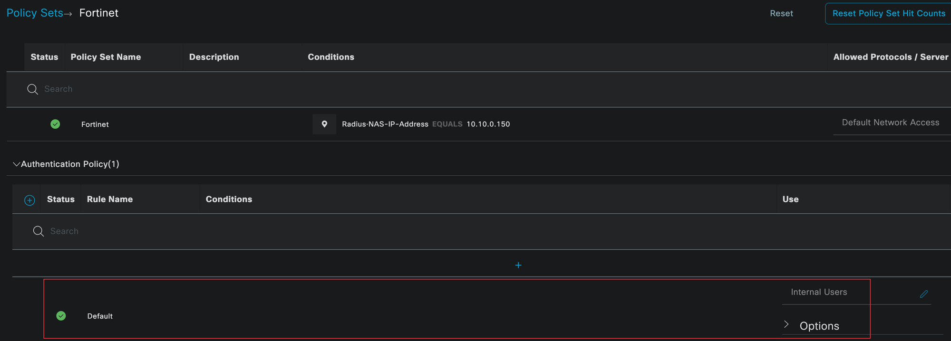The image size is (951, 341).
Task: Expand the Options section
Action: pos(786,325)
